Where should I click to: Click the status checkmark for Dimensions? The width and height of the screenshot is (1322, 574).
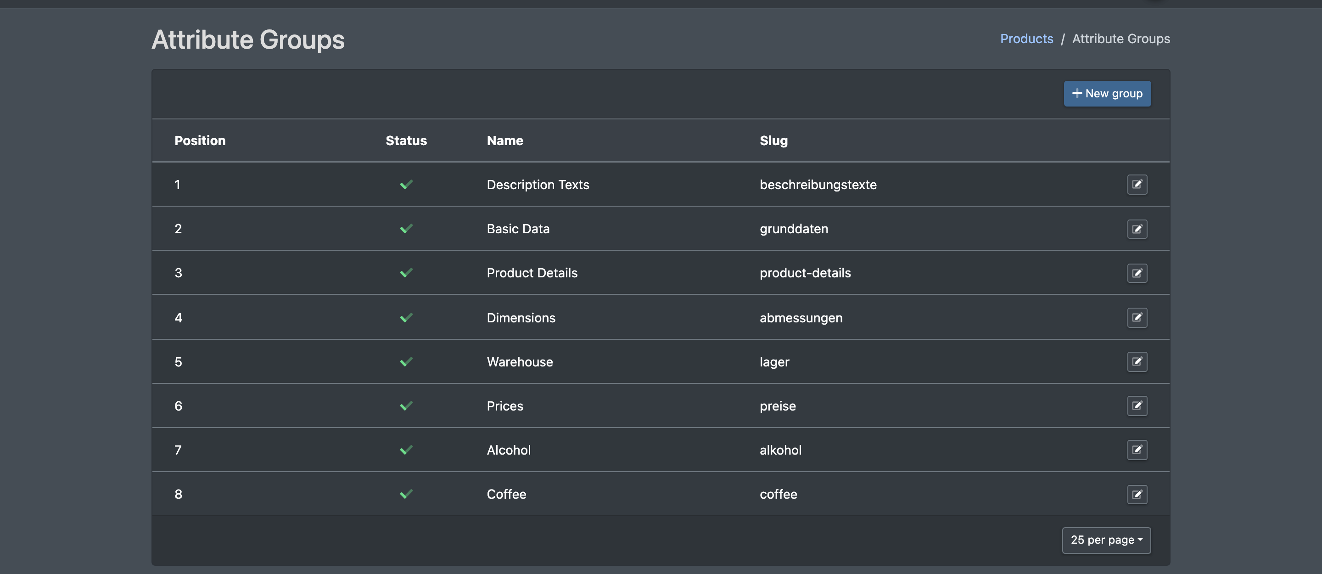point(406,317)
